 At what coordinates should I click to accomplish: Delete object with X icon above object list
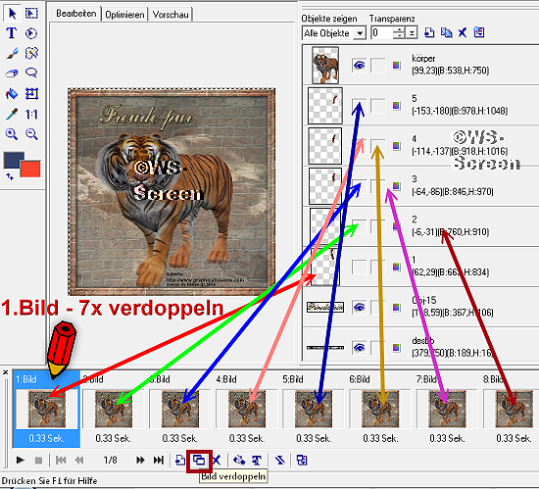click(463, 32)
